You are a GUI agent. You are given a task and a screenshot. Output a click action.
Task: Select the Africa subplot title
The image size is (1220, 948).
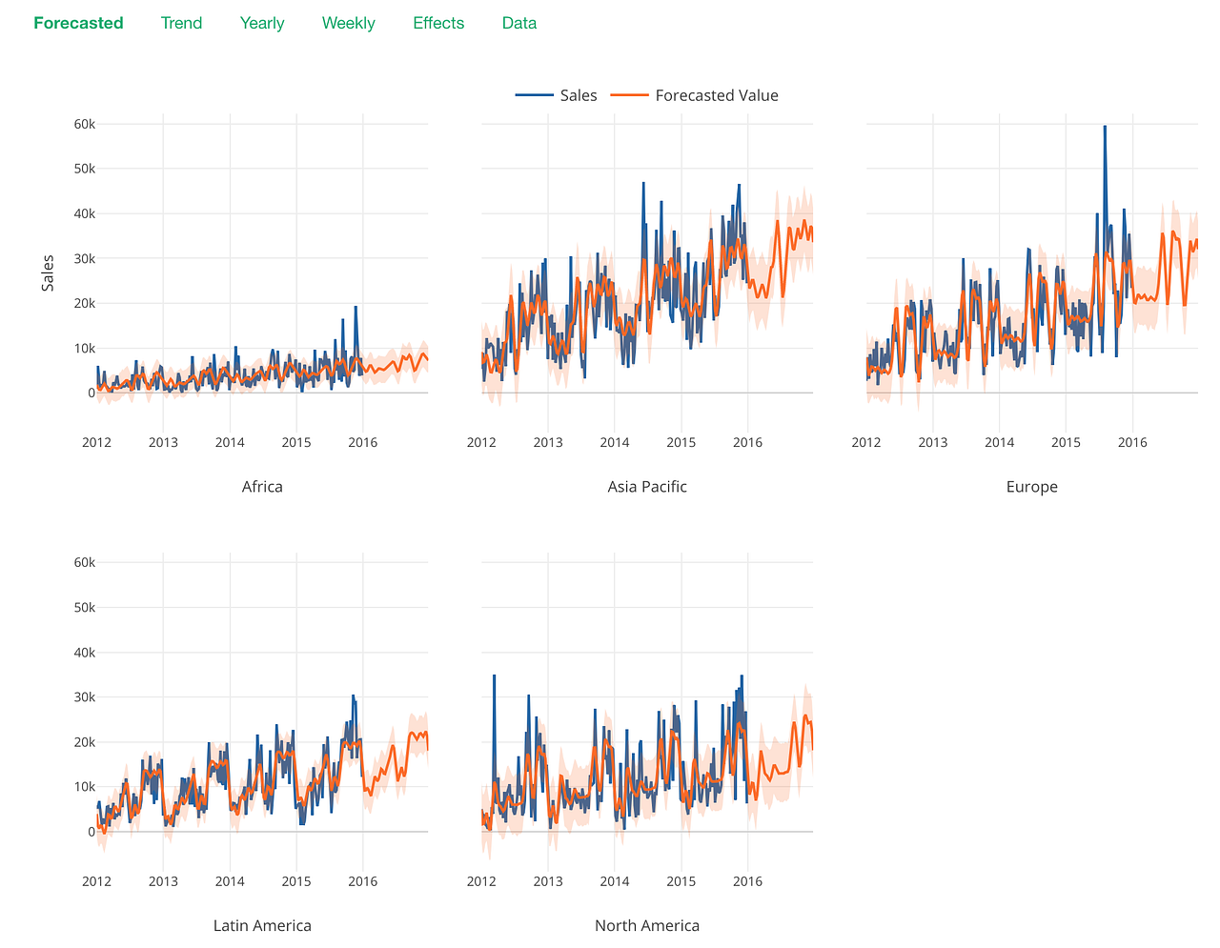tap(262, 486)
